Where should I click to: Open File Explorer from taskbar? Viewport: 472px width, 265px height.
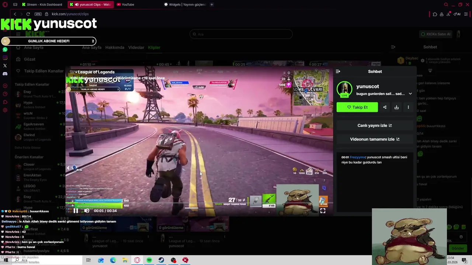pos(125,260)
